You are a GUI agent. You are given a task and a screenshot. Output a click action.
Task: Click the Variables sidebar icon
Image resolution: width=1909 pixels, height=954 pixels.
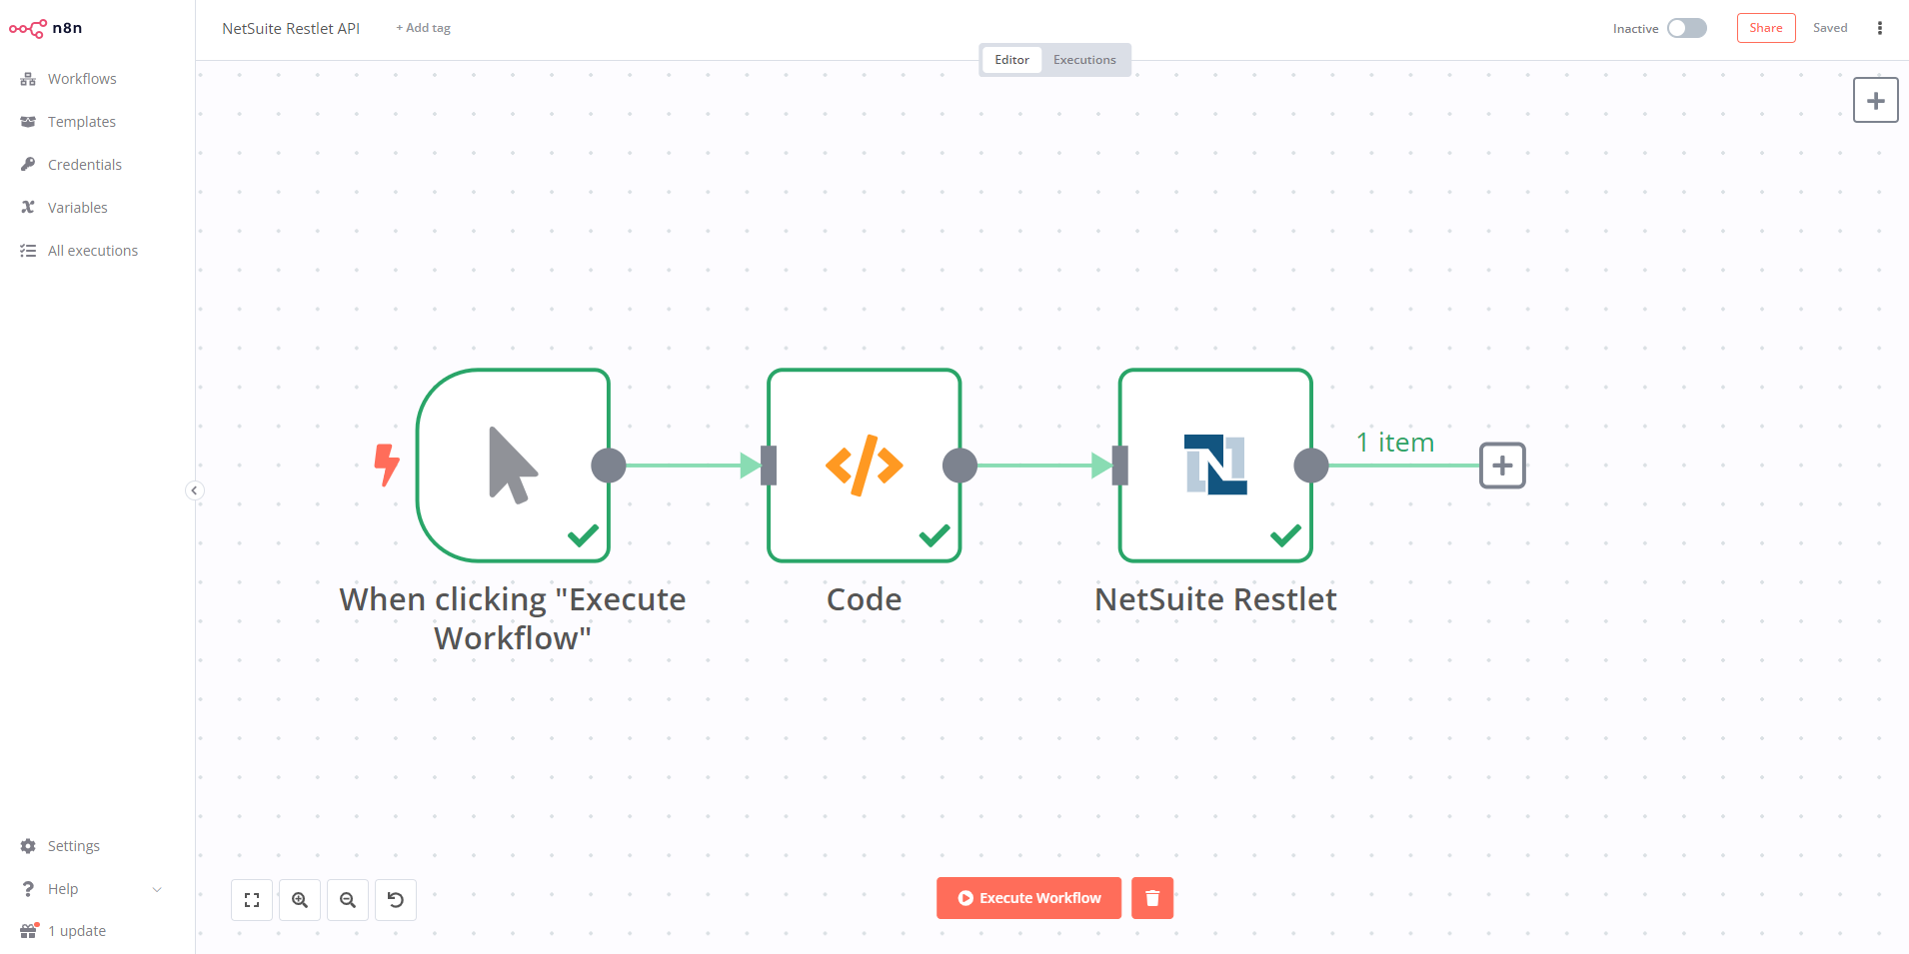28,208
